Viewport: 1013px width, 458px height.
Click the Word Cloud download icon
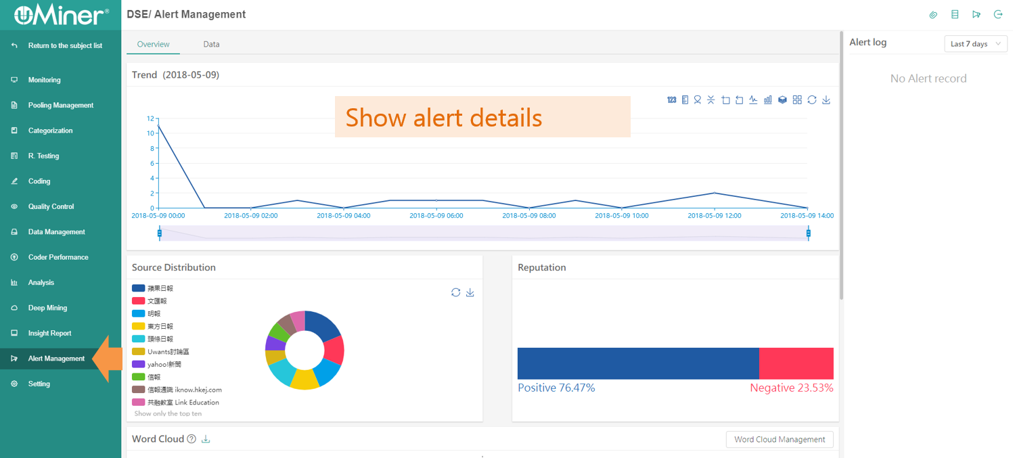(x=206, y=439)
